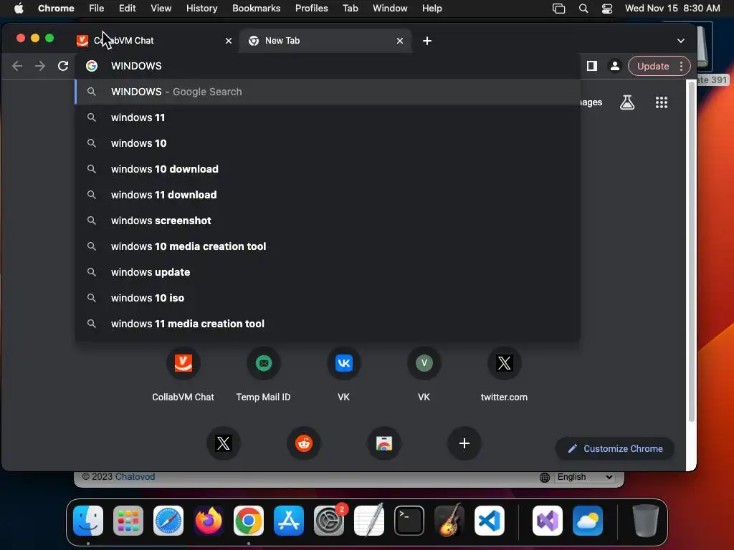Click the Customize Chrome button
Screen dimensions: 734x550
[x=614, y=448]
